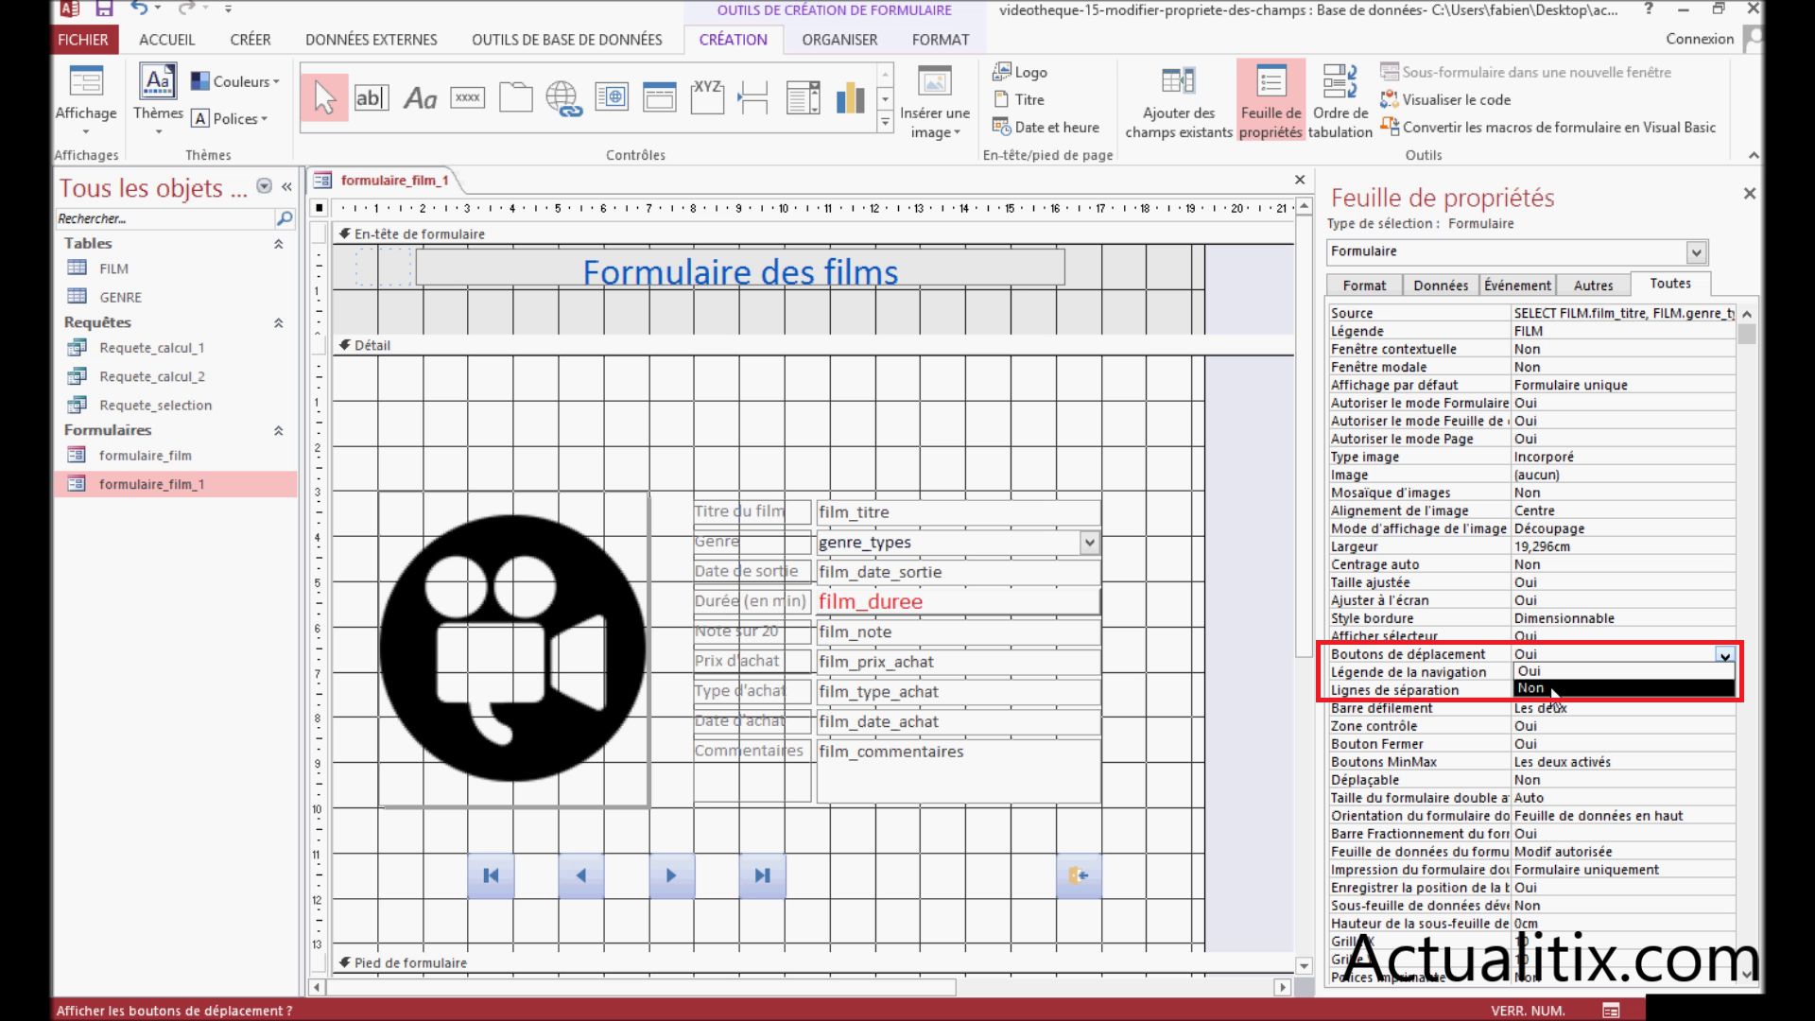The height and width of the screenshot is (1021, 1815).
Task: Choose Non in Boutons de déplacement list
Action: pyautogui.click(x=1624, y=689)
